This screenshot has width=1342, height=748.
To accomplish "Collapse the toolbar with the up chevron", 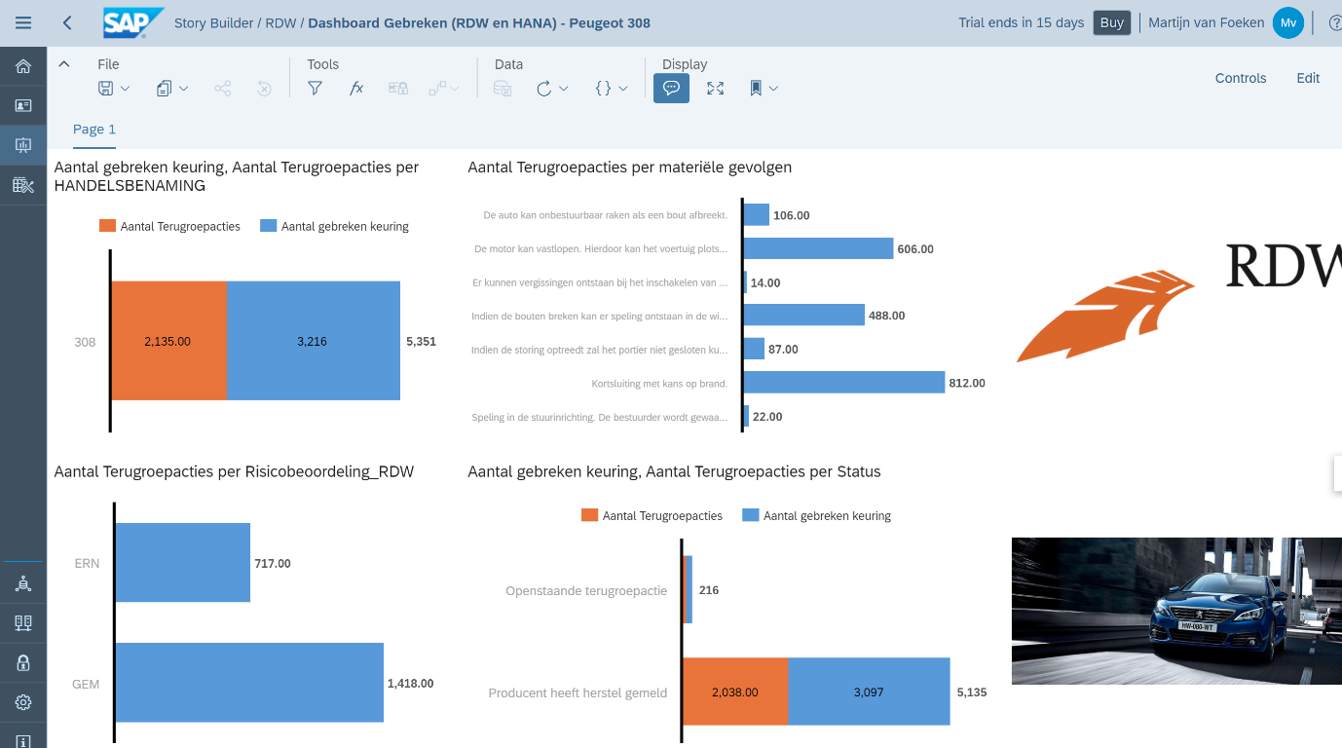I will coord(64,64).
